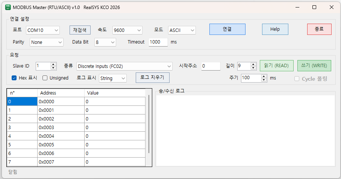Uncheck the Hex 표시 checkbox

click(14, 78)
